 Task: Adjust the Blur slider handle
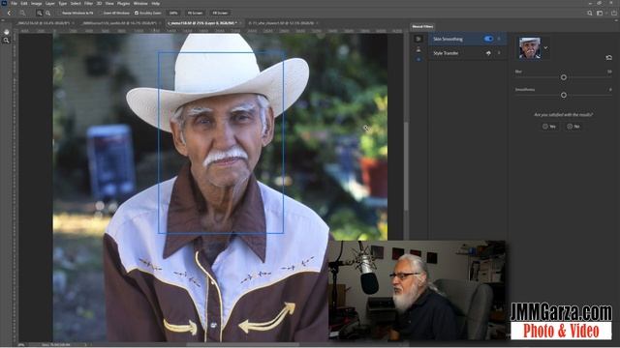[564, 77]
